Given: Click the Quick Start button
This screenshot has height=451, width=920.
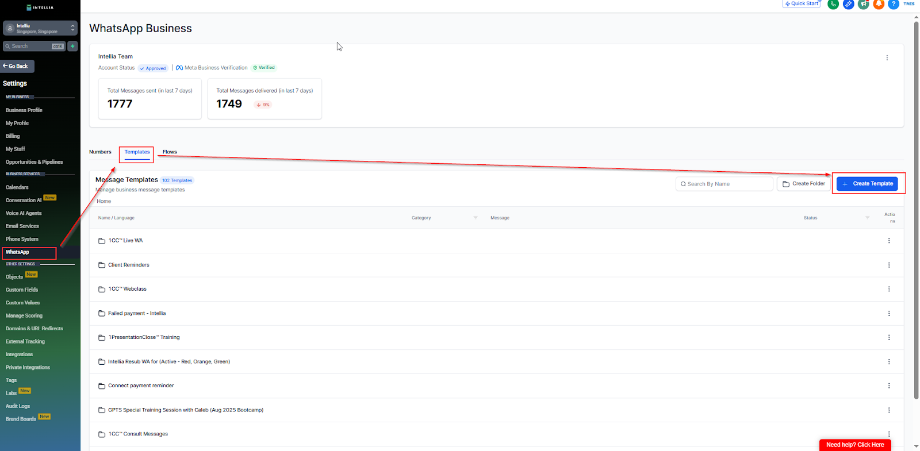Looking at the screenshot, I should click(802, 3).
